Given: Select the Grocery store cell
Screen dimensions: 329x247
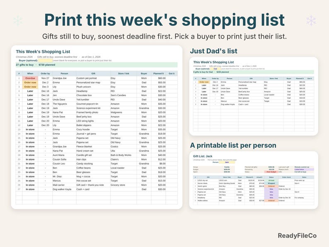Looking at the screenshot, I should [123, 185].
